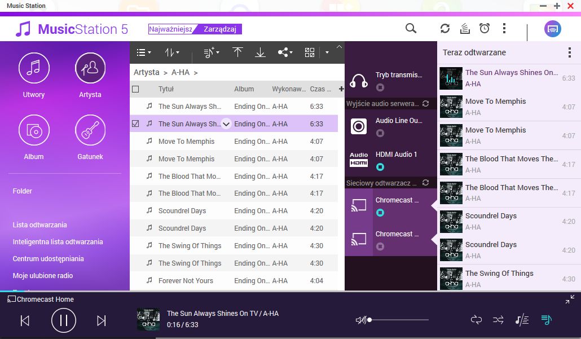Click the download arrow toolbar icon

click(260, 52)
